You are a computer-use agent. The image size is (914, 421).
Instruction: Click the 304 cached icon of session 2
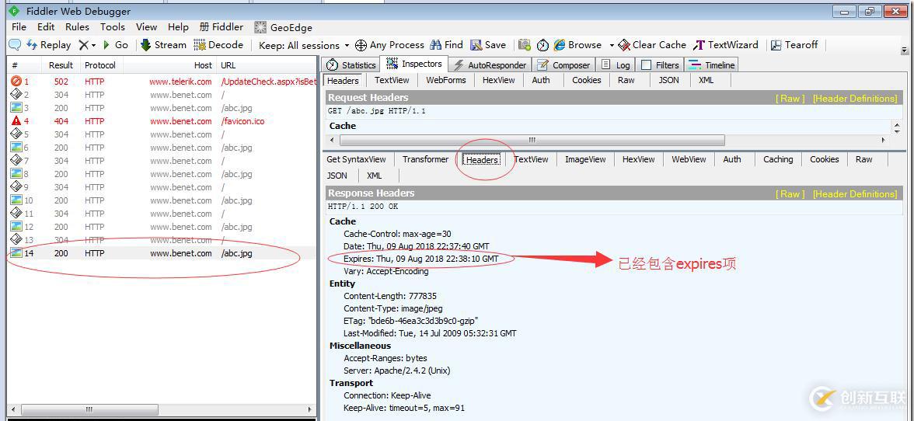[16, 94]
